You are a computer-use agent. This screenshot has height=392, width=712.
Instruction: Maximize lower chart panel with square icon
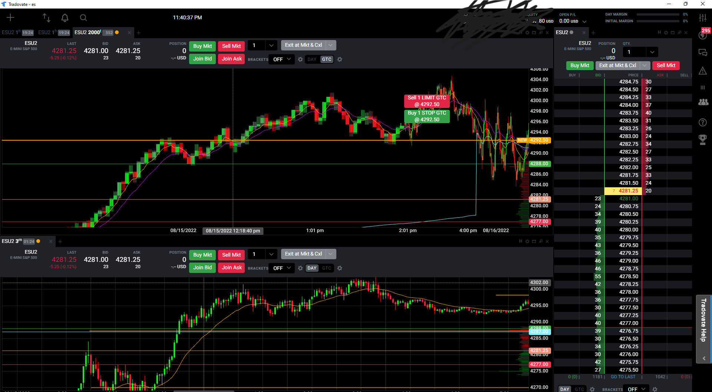(534, 241)
